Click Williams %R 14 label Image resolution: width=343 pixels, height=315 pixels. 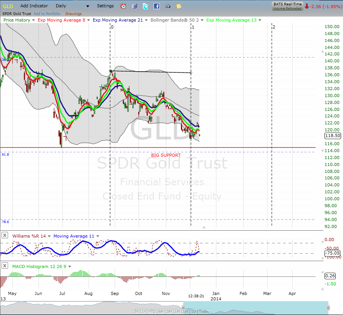pyautogui.click(x=29, y=236)
